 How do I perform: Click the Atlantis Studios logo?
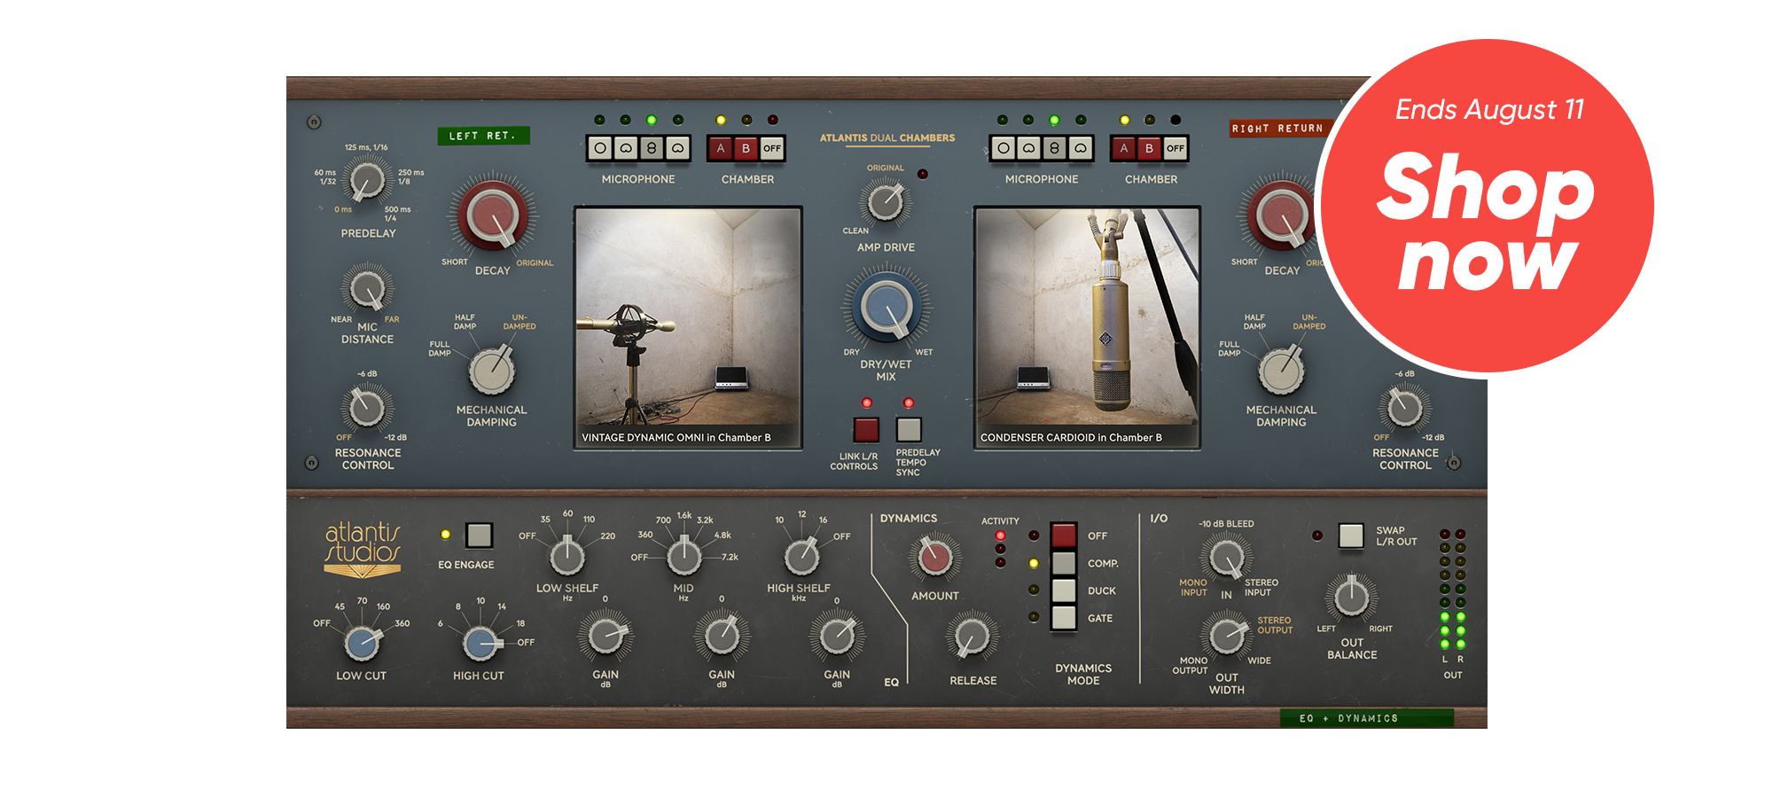[x=363, y=550]
